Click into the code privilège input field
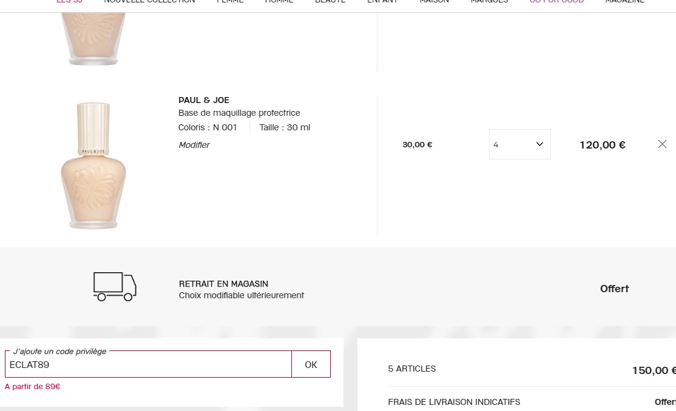676x411 pixels. coord(148,364)
